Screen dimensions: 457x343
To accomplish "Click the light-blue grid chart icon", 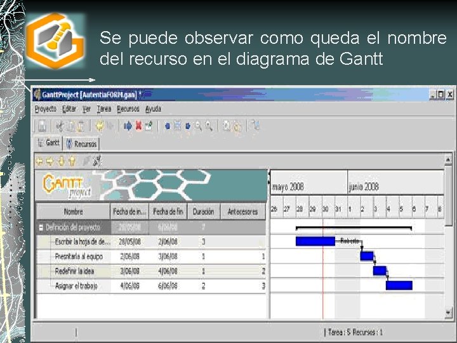I will pos(178,126).
